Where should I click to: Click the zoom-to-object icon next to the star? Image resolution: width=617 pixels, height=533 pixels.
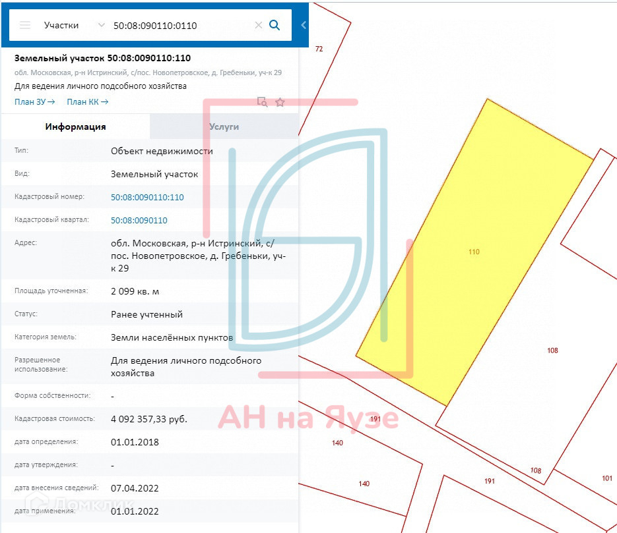[x=262, y=102]
